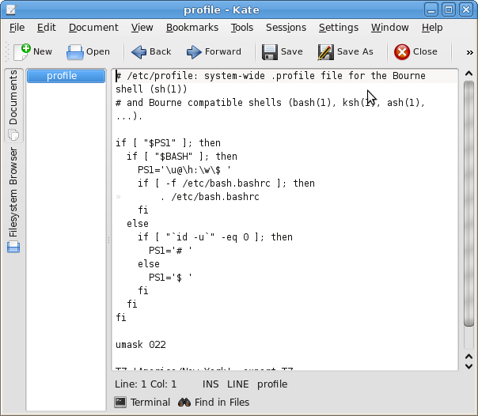Go to next document with Forward arrow
This screenshot has width=478, height=416.
[195, 52]
